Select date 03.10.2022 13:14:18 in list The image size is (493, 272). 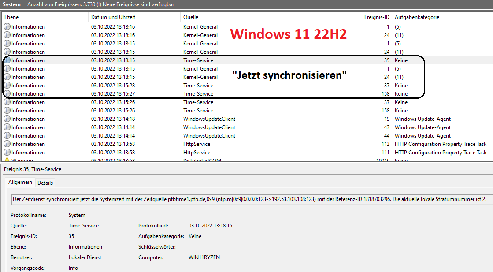click(x=113, y=119)
